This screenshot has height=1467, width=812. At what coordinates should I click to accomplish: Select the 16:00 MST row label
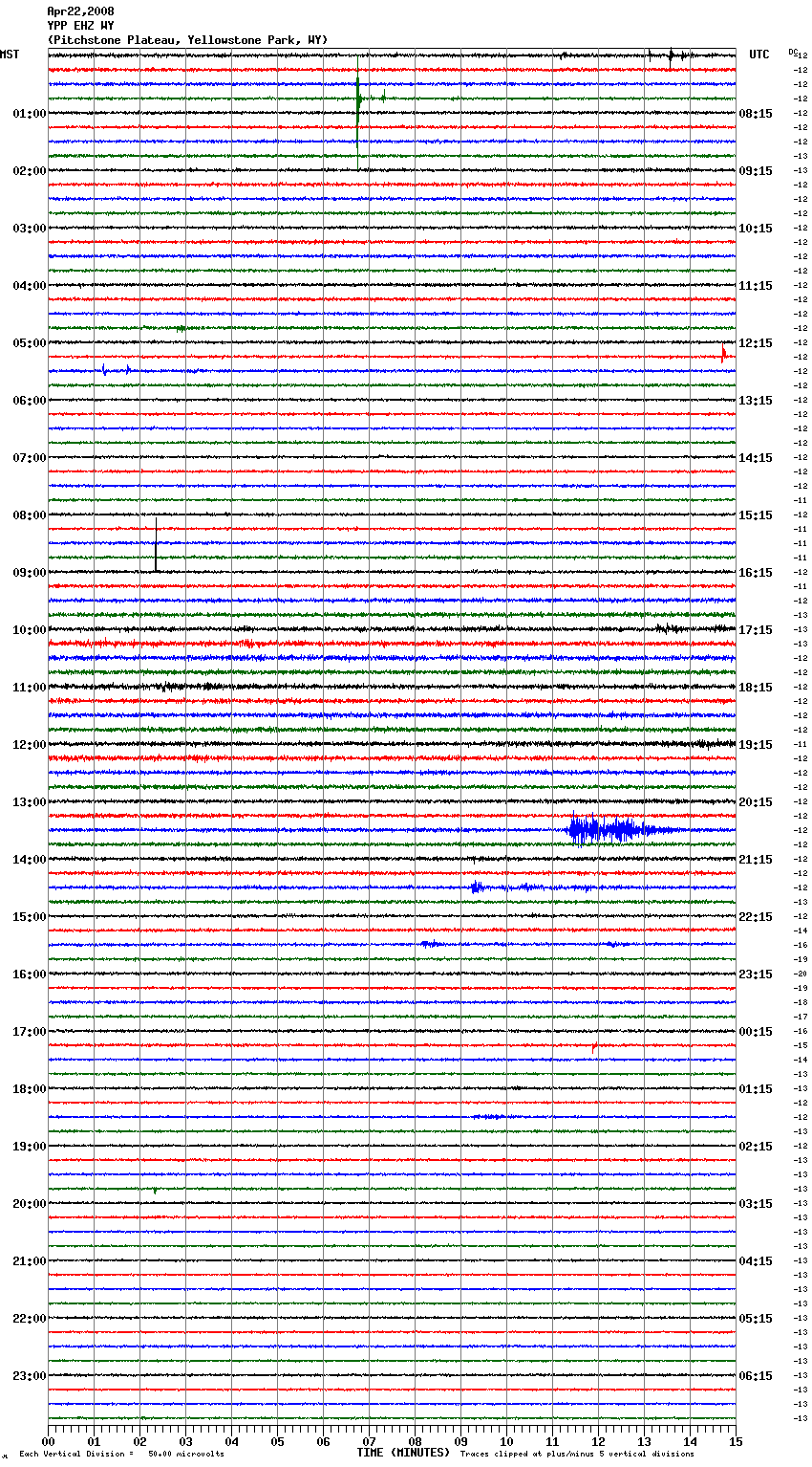29,974
